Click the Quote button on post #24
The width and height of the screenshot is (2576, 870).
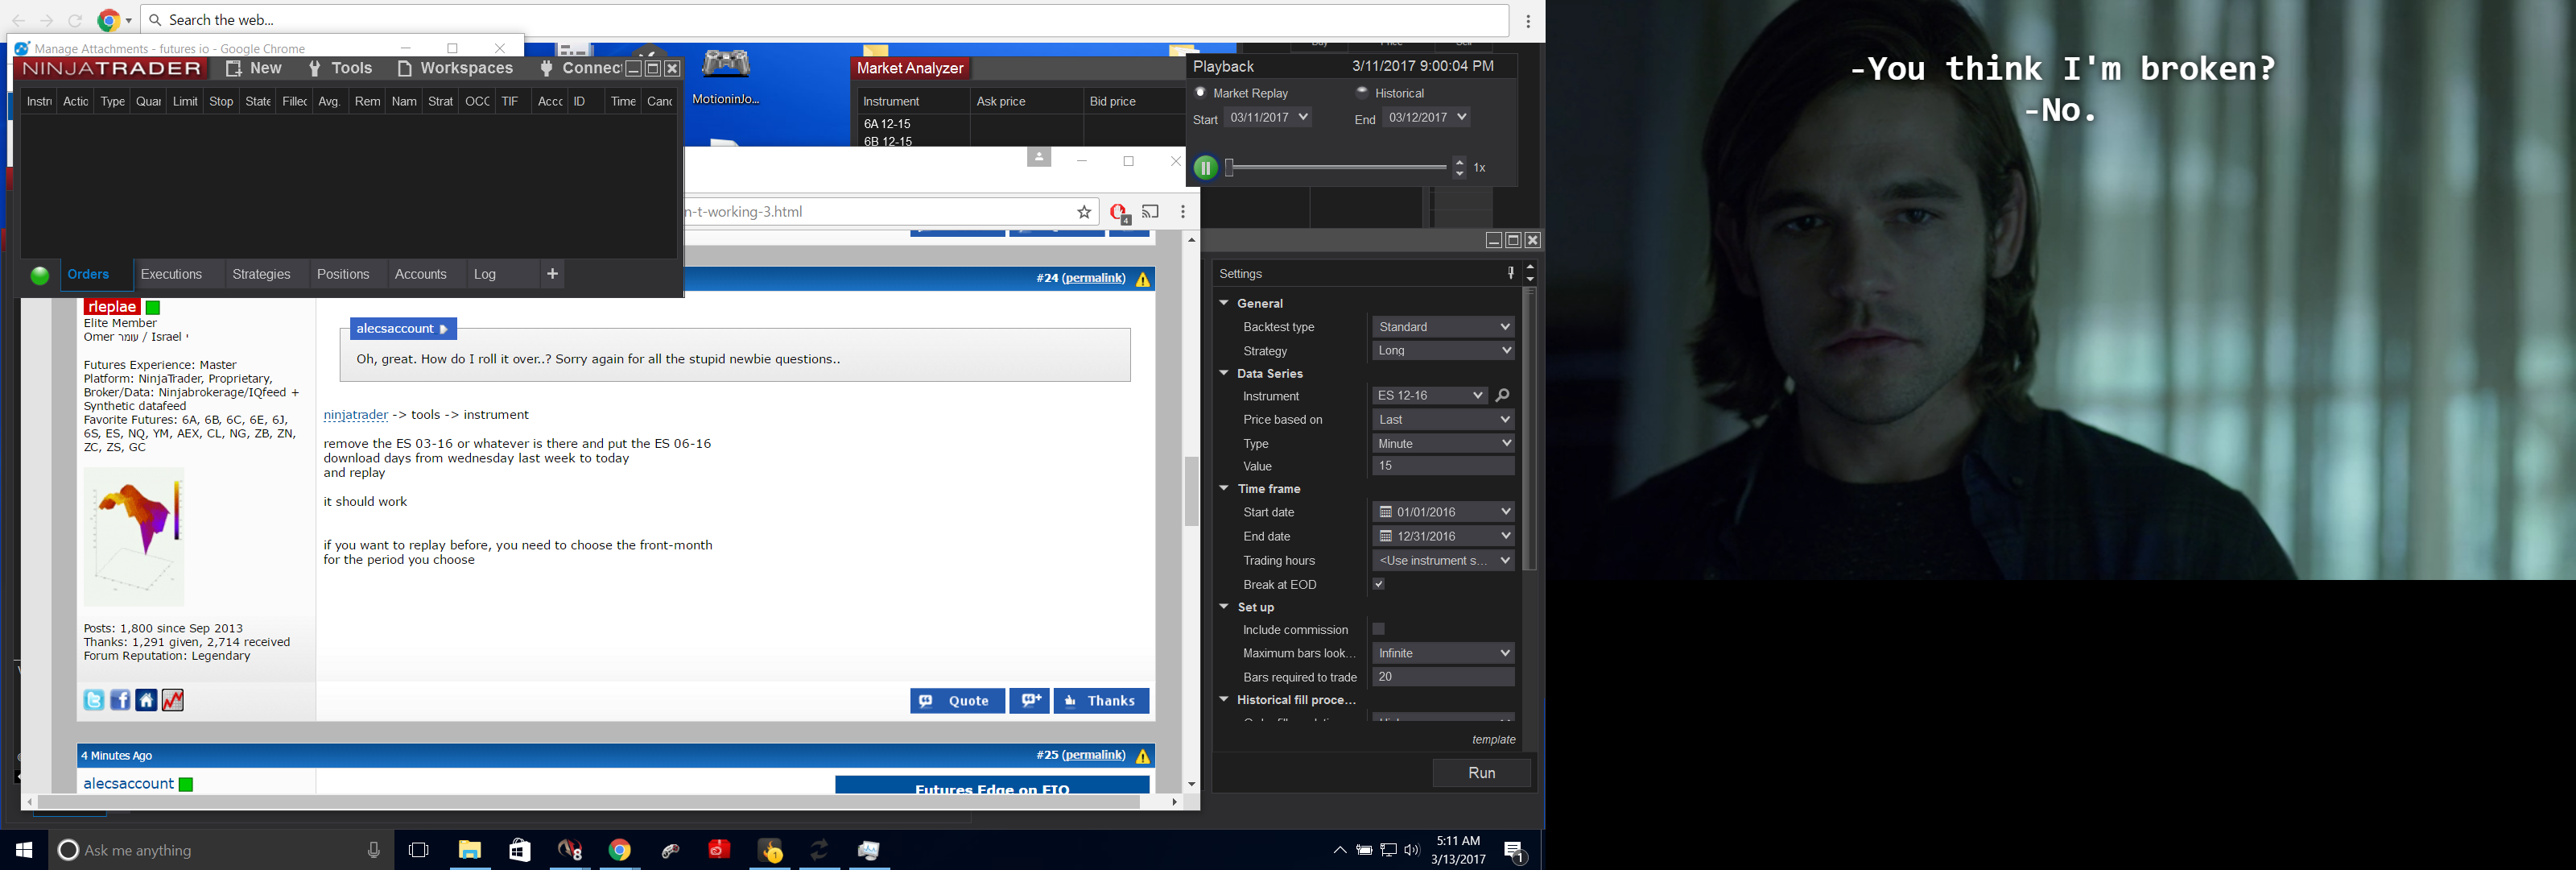[957, 701]
